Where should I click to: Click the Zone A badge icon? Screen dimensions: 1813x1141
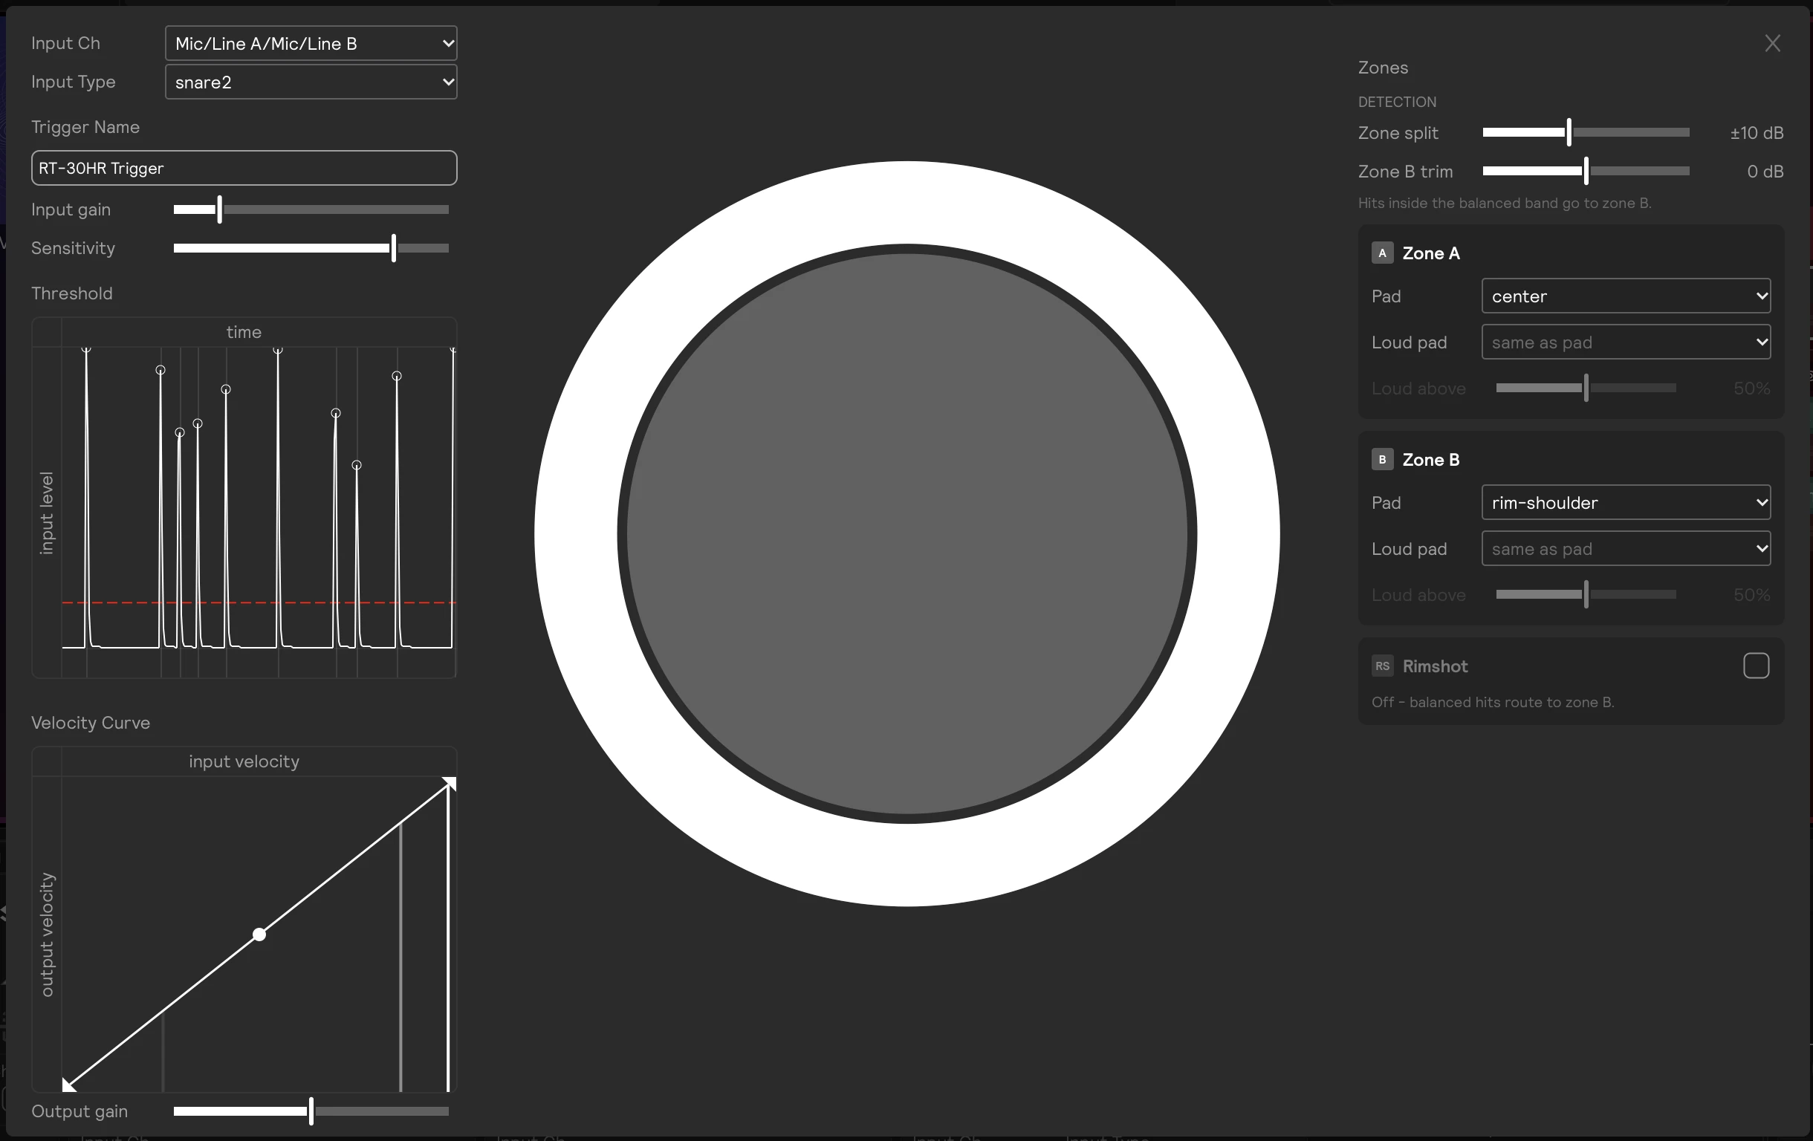click(x=1381, y=253)
